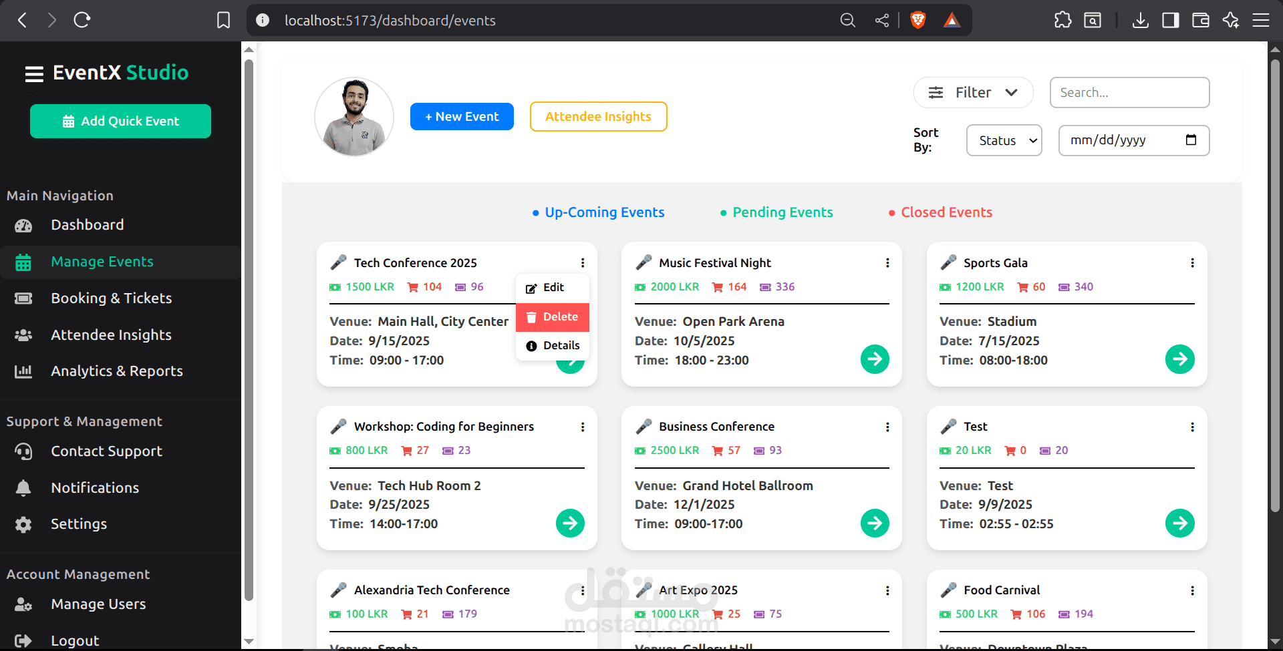
Task: Open options menu for Music Festival Night
Action: point(887,263)
